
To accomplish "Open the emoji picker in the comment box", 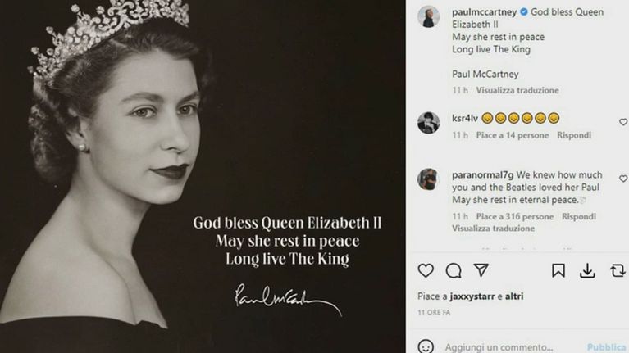I will pos(426,346).
